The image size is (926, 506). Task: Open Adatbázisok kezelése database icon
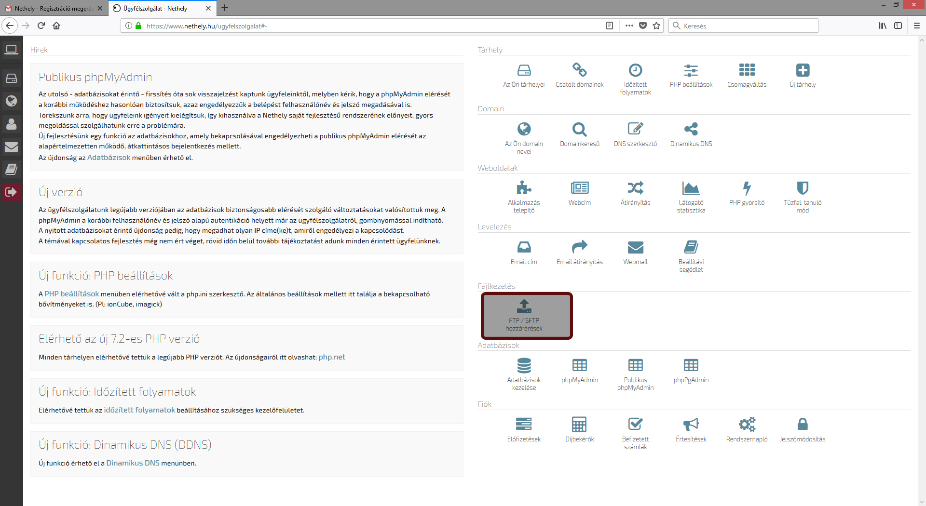(x=524, y=366)
